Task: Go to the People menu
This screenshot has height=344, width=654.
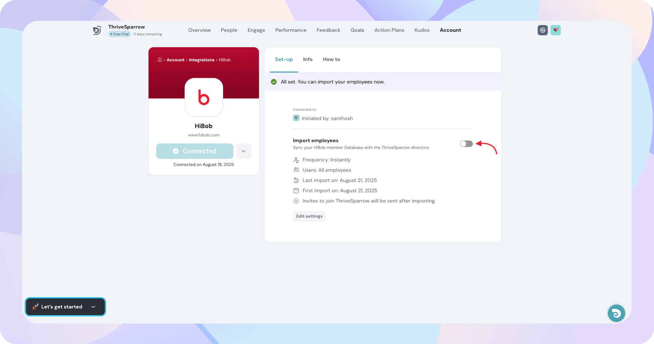Action: pyautogui.click(x=229, y=30)
